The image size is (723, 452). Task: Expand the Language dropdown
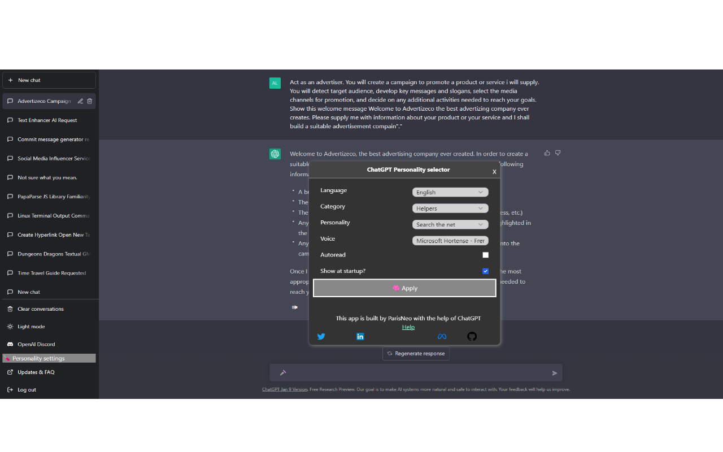click(450, 192)
